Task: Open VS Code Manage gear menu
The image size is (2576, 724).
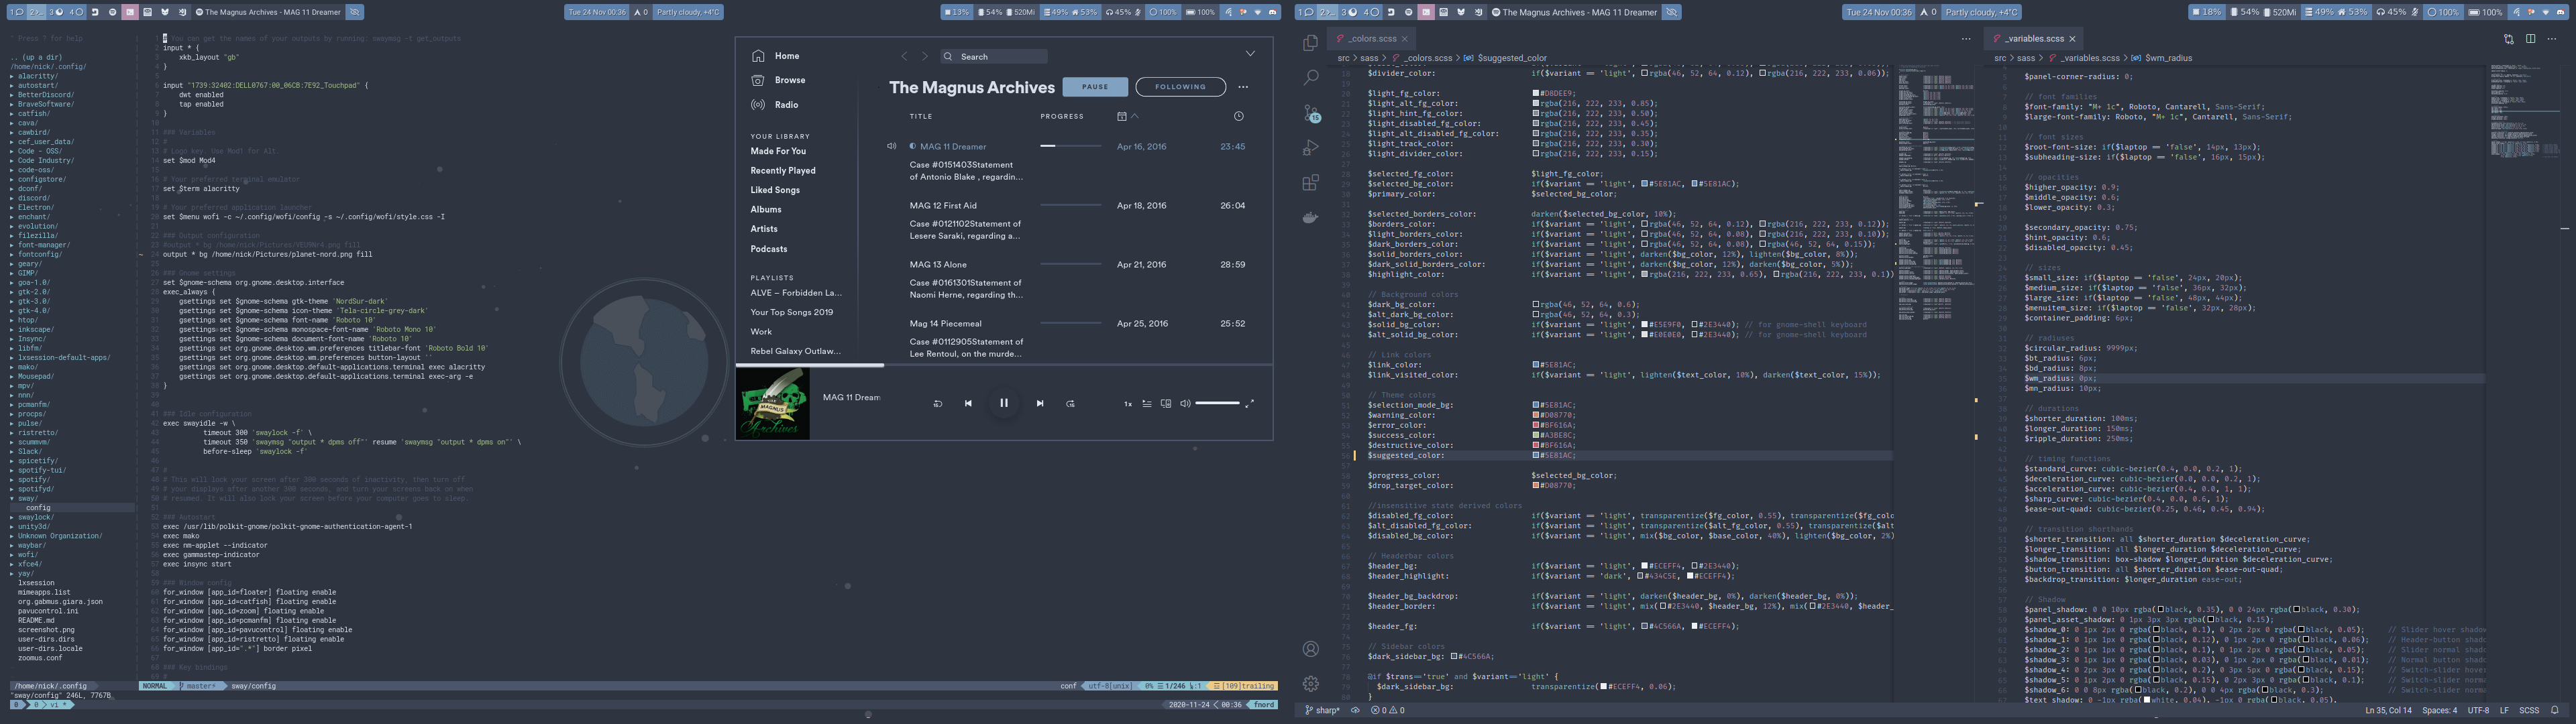Action: click(x=1311, y=684)
